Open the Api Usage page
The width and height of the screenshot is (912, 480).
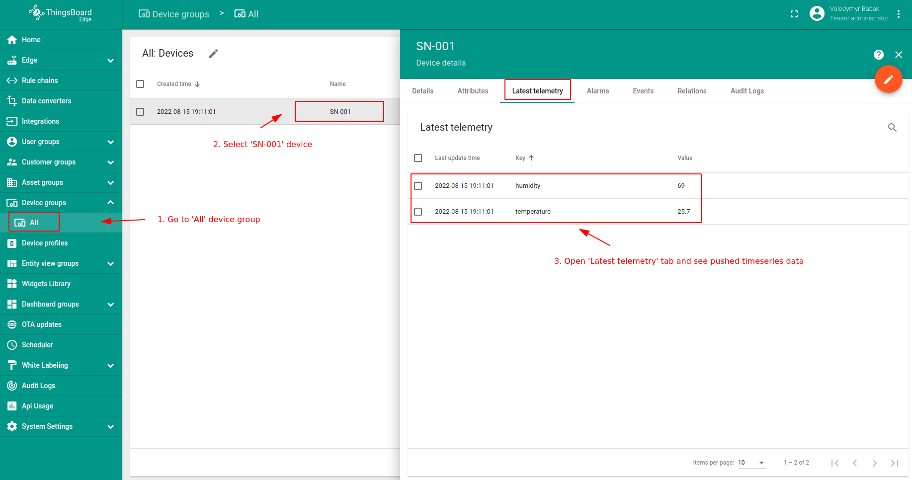[x=61, y=406]
